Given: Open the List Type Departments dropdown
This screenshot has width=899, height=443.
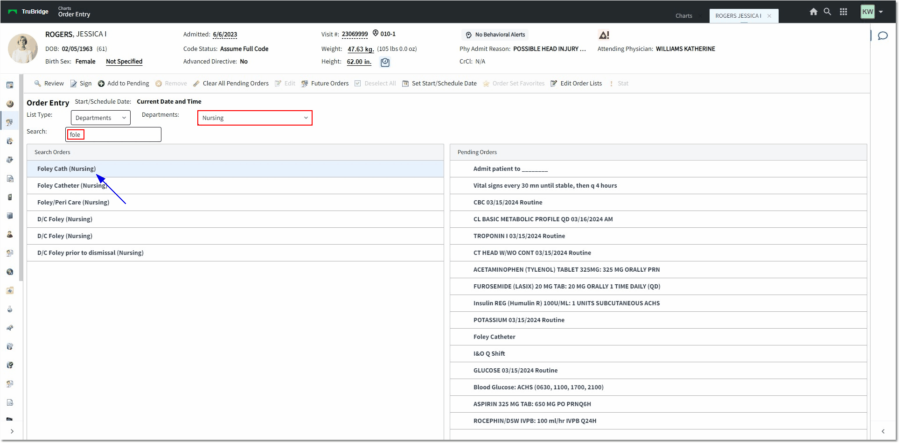Looking at the screenshot, I should 101,118.
